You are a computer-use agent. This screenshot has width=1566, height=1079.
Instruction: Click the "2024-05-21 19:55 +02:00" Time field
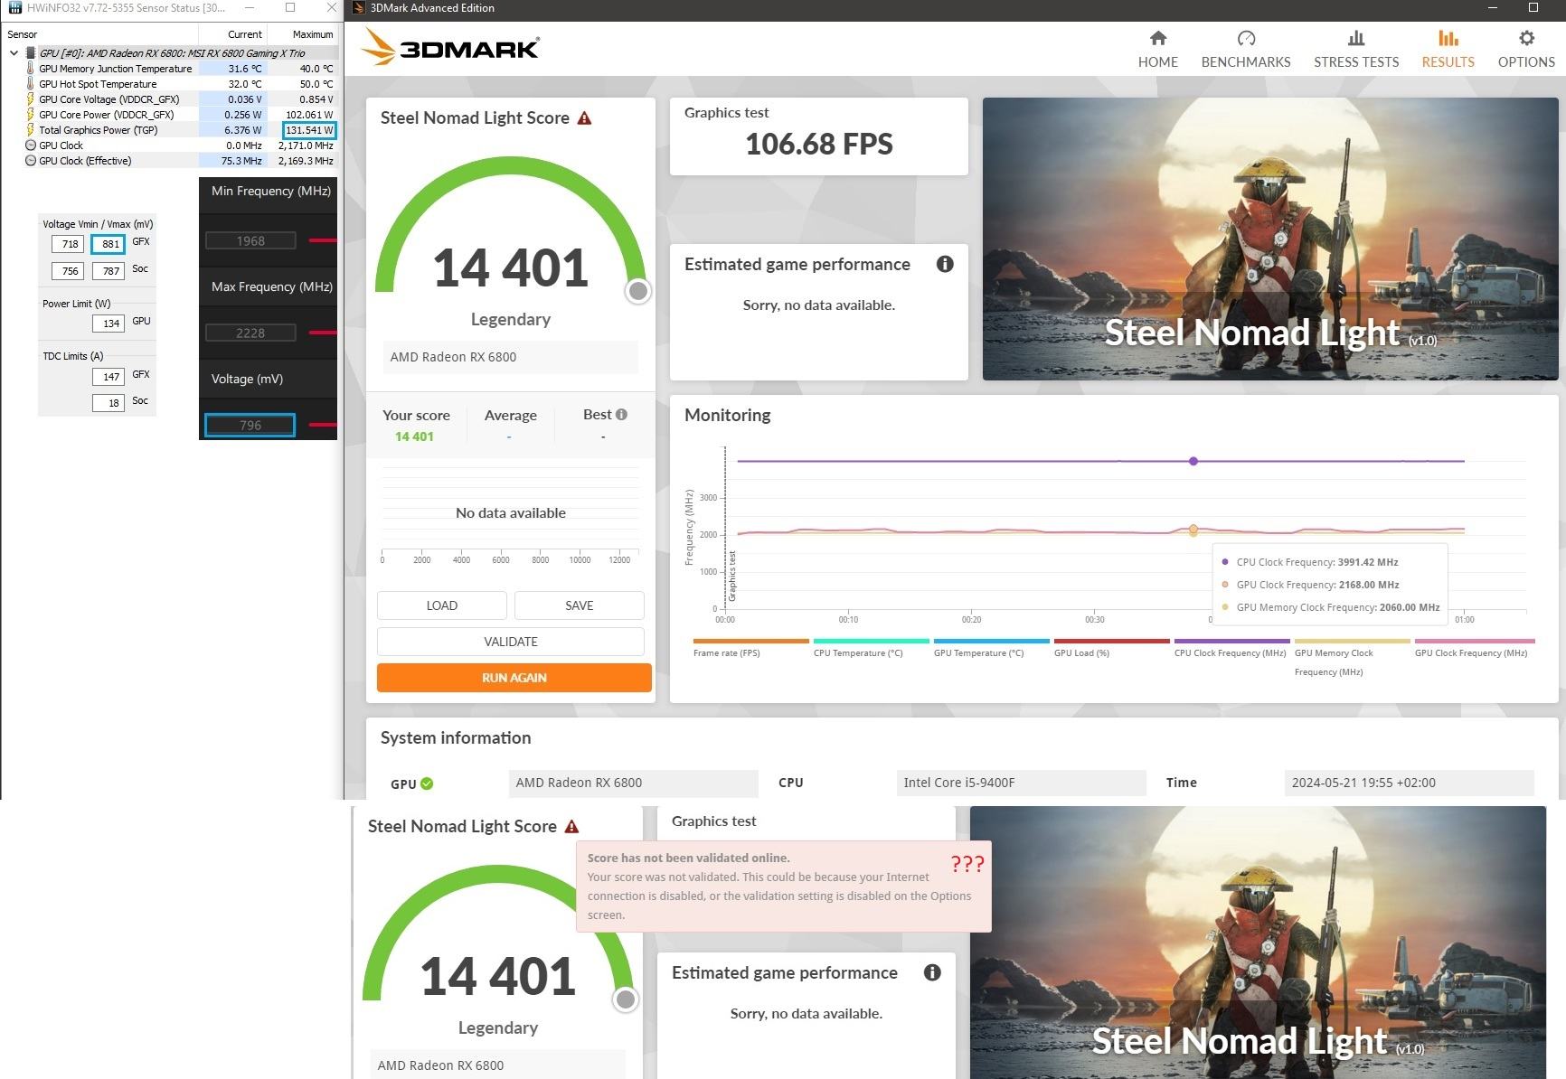(1410, 783)
